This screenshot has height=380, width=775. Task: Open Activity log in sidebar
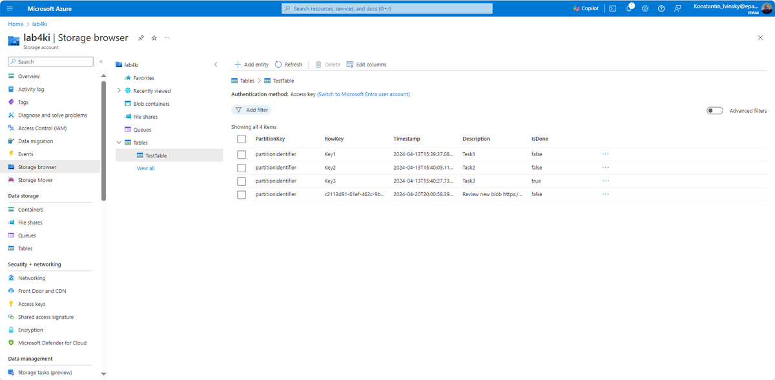click(31, 89)
